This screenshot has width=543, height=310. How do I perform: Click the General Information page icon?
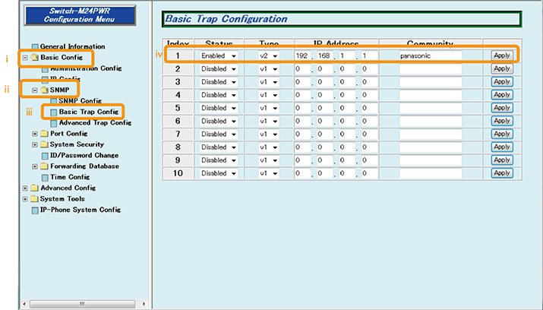35,47
